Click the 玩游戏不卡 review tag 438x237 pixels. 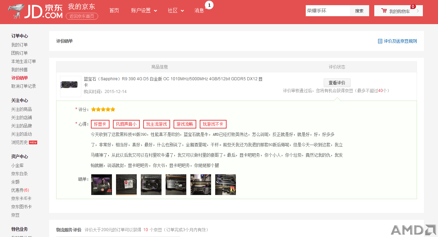(213, 124)
